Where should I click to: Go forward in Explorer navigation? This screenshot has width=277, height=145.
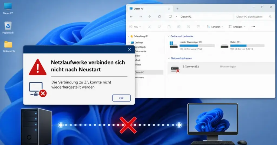[x=140, y=16]
